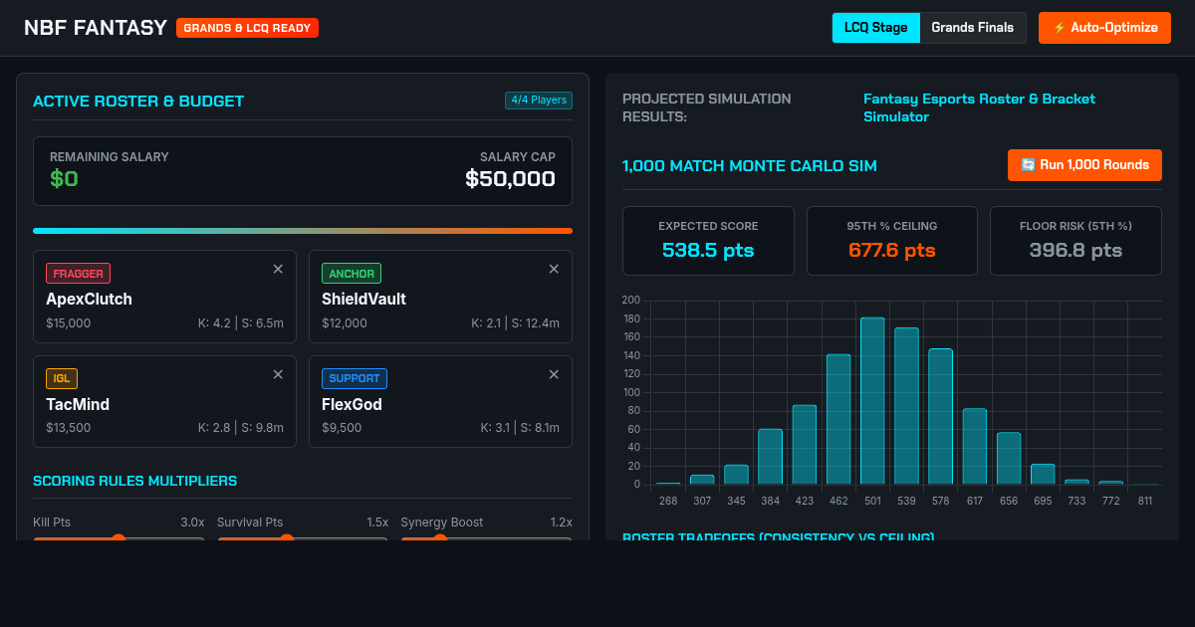1195x627 pixels.
Task: Switch to Grands Finals tab
Action: click(x=972, y=28)
